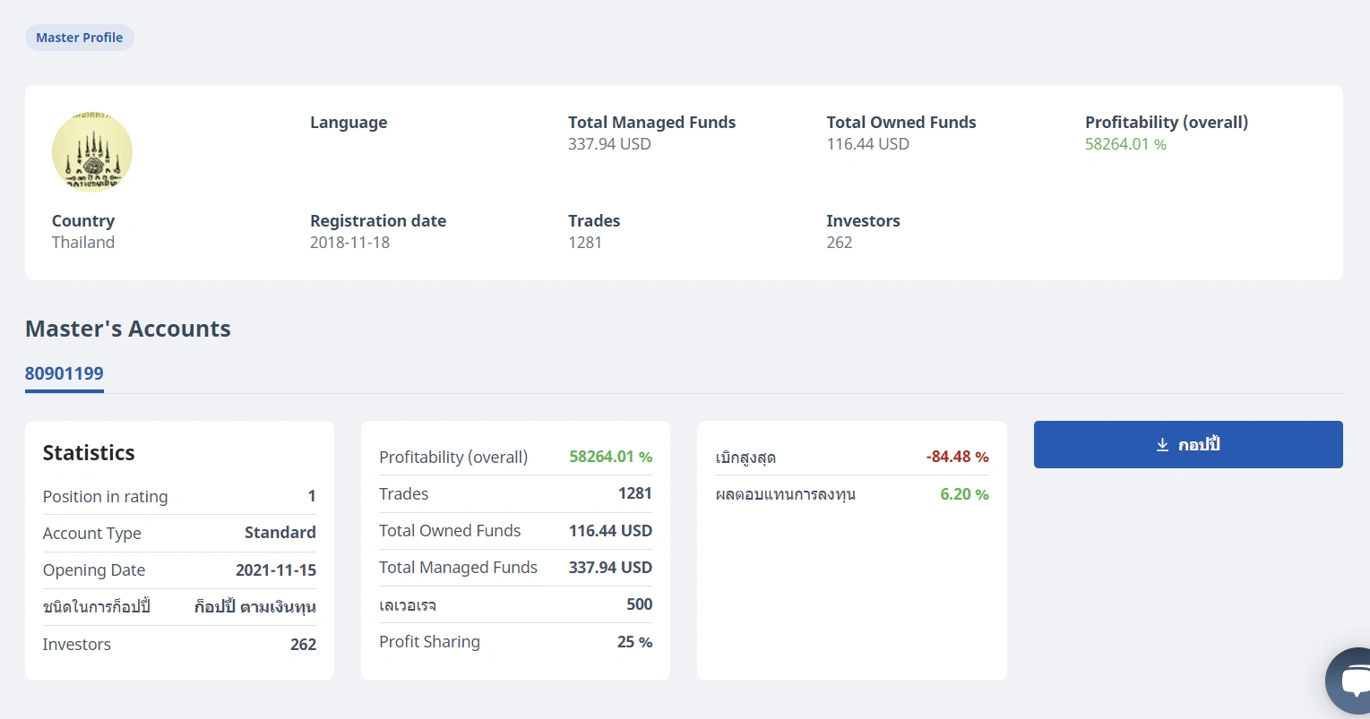The image size is (1370, 719).
Task: Click the Registration date label
Action: 378,221
